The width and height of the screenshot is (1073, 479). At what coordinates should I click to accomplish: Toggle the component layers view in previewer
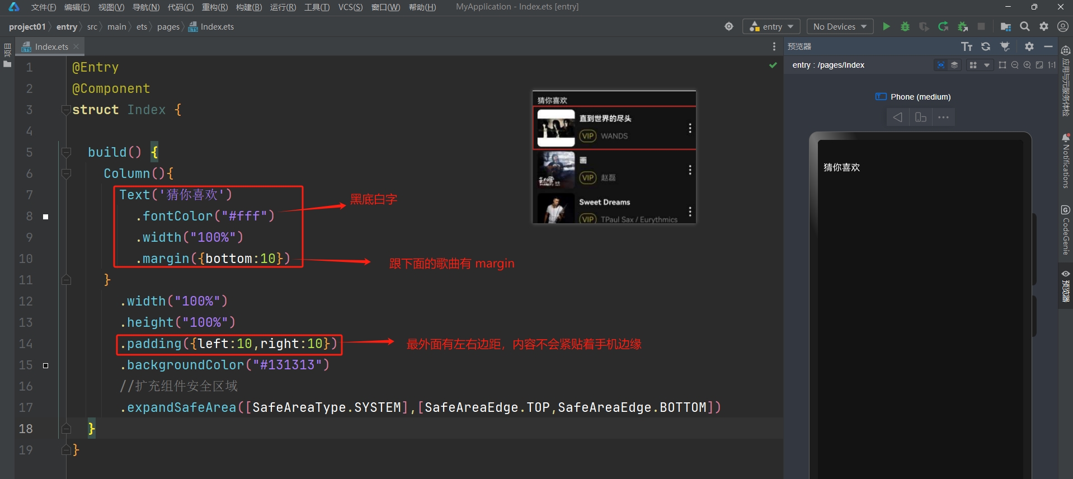[954, 65]
